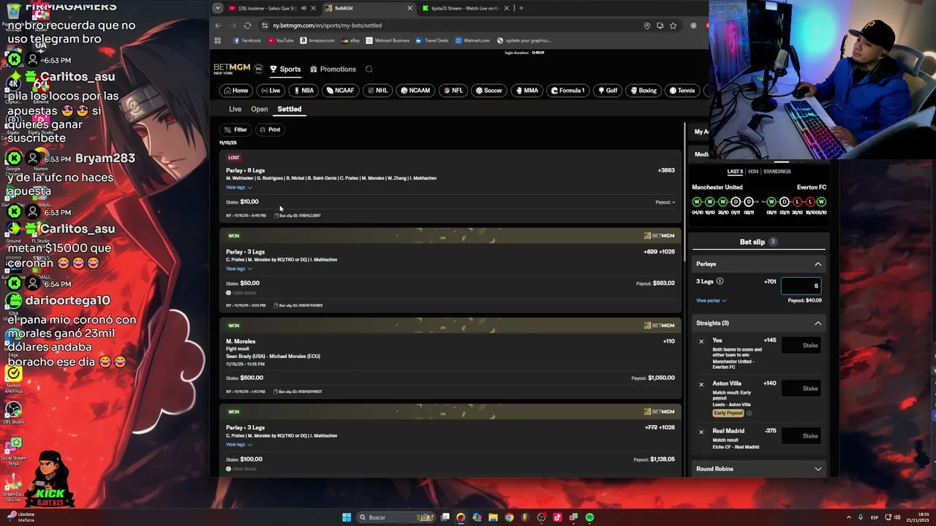
Task: Remove Aston Villa from the bet slip
Action: click(x=701, y=384)
